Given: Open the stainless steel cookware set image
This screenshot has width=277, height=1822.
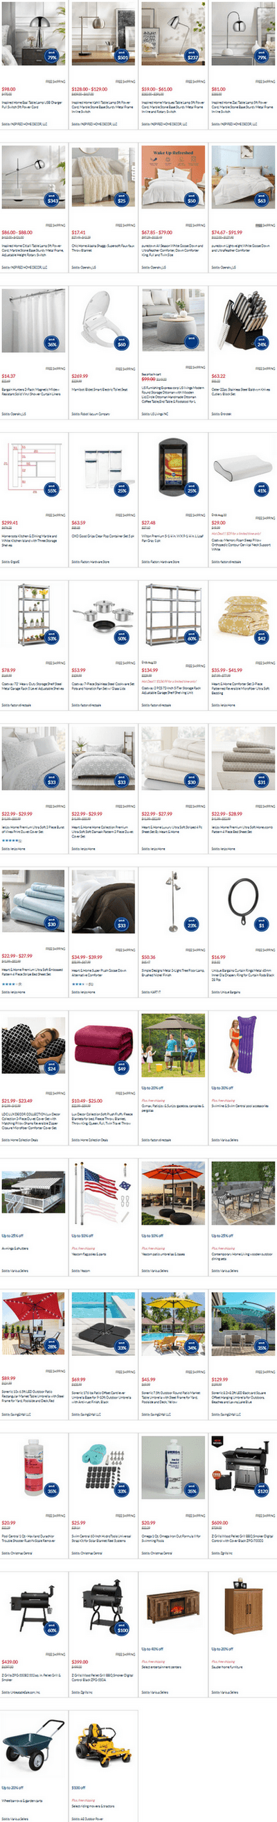Looking at the screenshot, I should point(103,615).
